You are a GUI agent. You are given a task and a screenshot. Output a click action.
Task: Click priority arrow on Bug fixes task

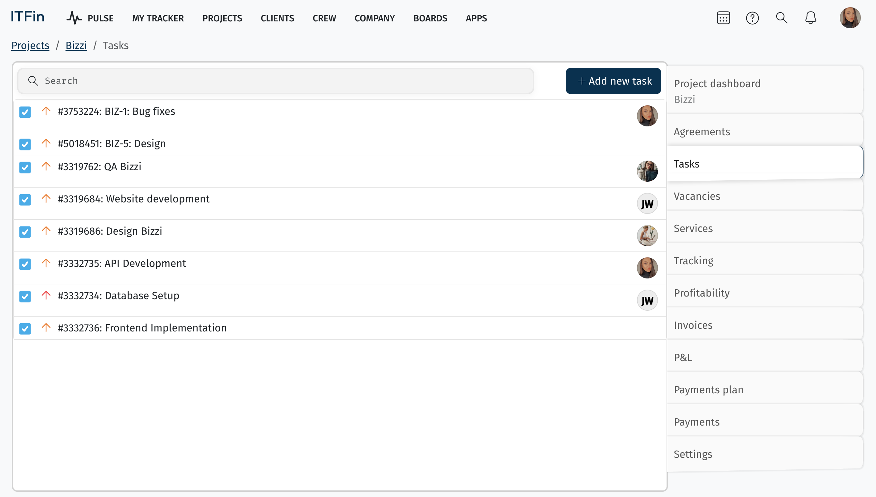coord(46,111)
